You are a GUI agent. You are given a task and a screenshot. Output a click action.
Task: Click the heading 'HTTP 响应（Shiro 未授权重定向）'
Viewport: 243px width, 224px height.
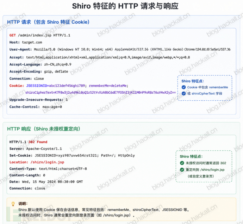[x=44, y=129]
